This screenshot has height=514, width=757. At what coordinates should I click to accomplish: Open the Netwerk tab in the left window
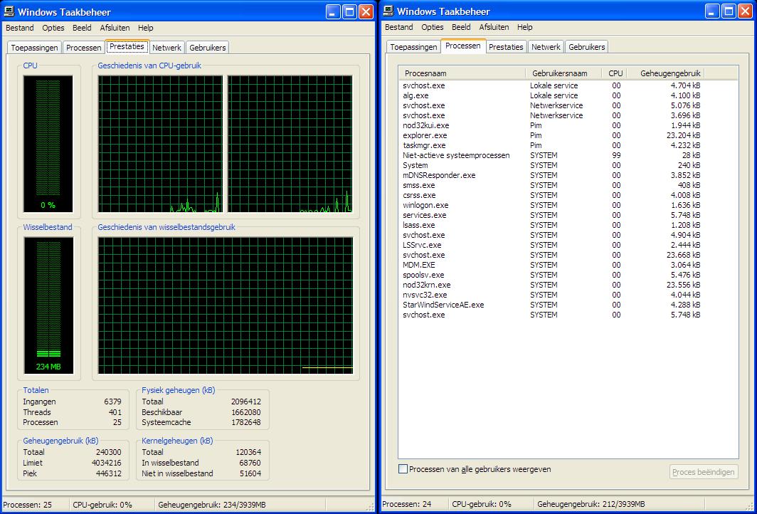166,48
